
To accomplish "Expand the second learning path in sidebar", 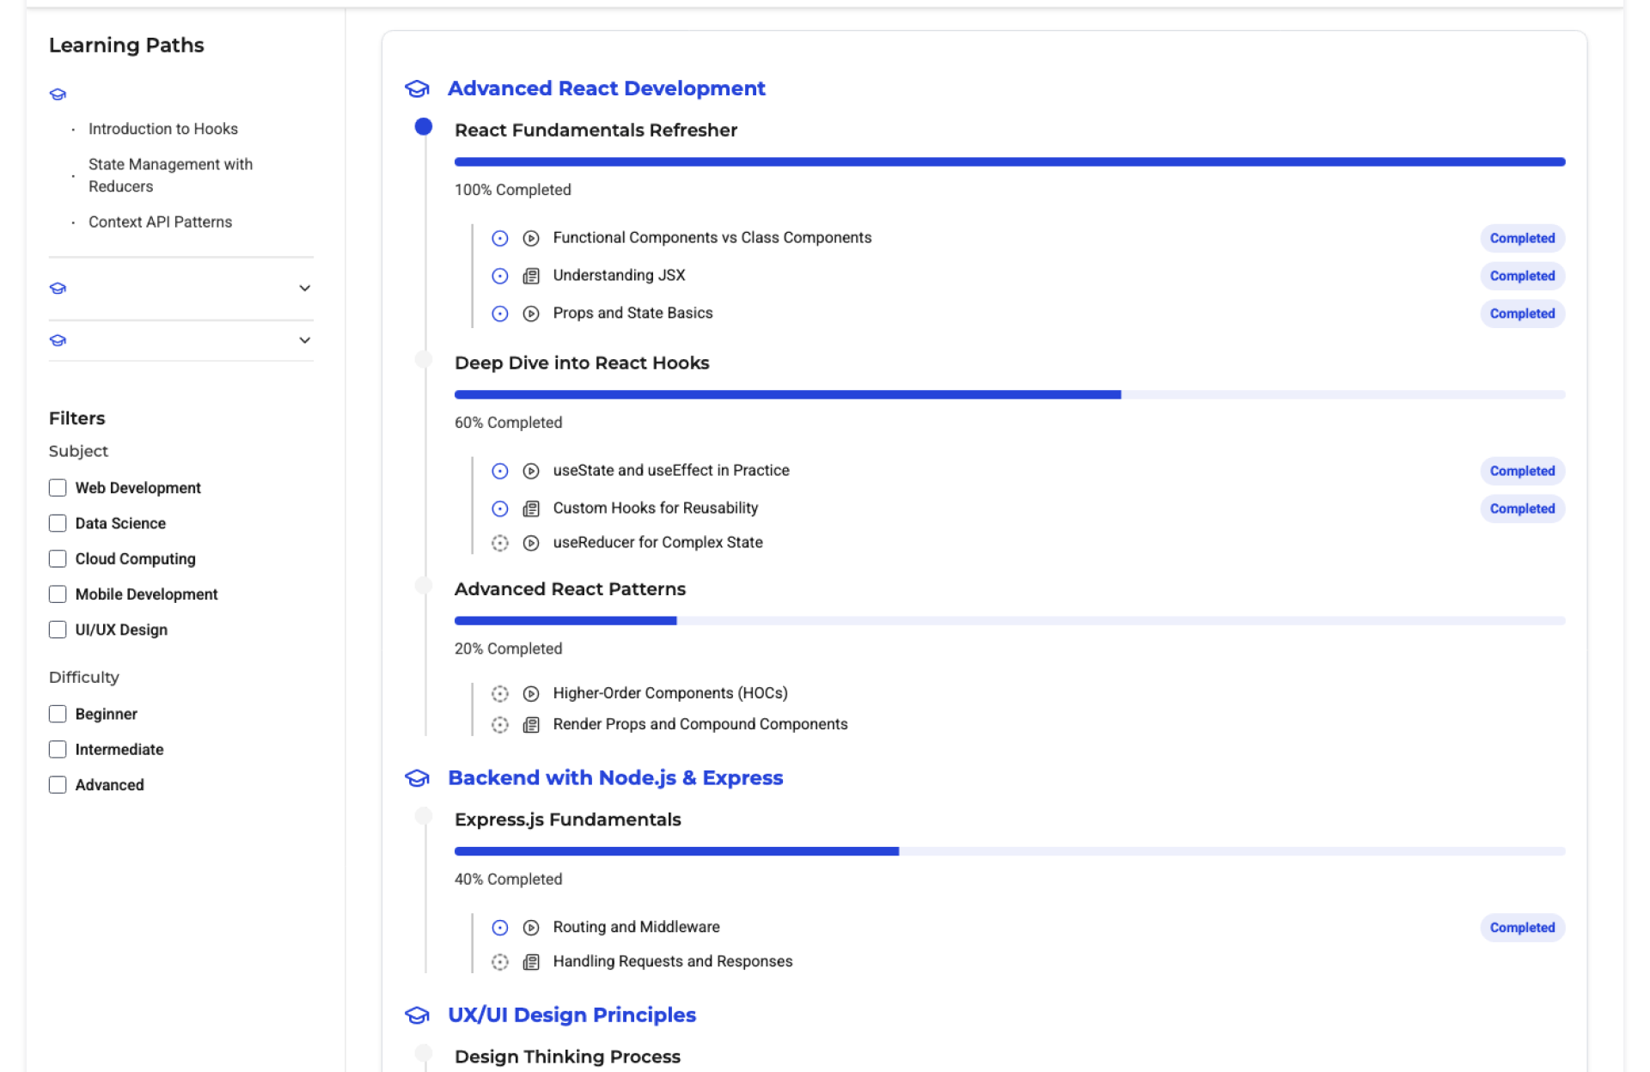I will click(x=304, y=289).
